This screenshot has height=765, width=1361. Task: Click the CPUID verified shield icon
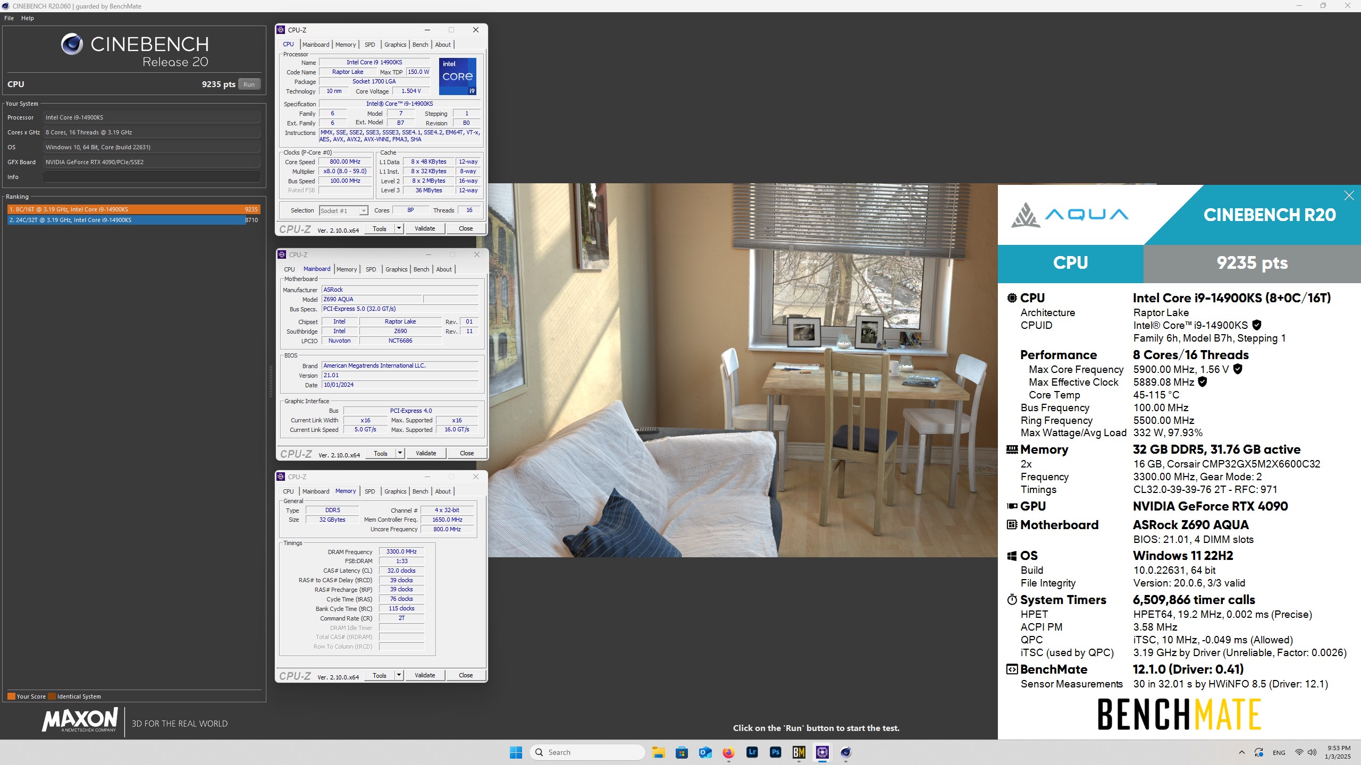click(x=1257, y=325)
